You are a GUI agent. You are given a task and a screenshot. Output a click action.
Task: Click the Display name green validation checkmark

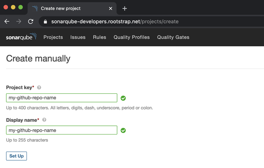coord(123,130)
